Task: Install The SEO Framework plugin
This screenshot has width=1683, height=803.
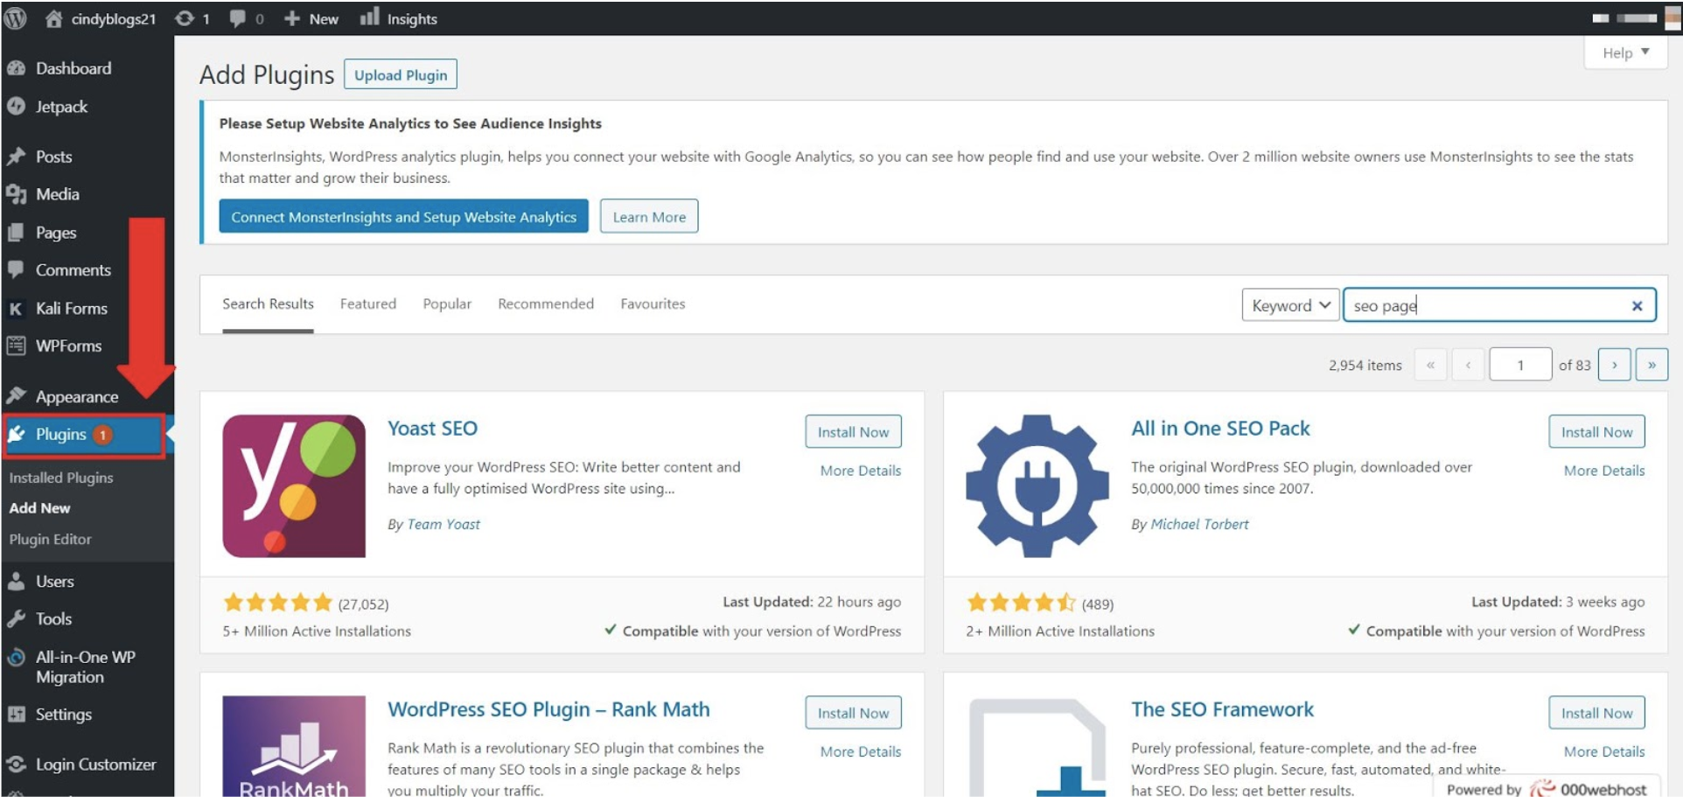Action: pyautogui.click(x=1596, y=713)
